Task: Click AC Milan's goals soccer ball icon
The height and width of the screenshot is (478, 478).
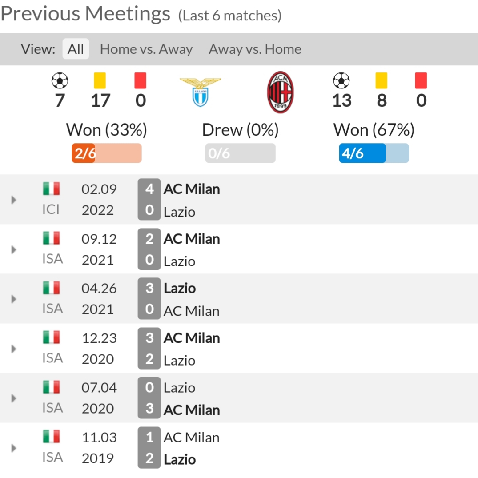Action: click(341, 80)
